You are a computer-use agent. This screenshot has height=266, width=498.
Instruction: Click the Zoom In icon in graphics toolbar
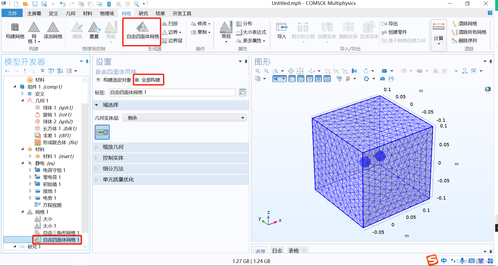click(x=258, y=71)
